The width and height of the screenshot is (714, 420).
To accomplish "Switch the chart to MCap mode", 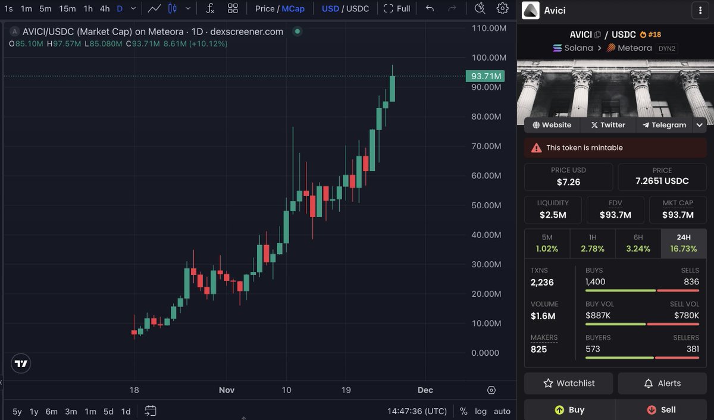I will click(x=293, y=9).
